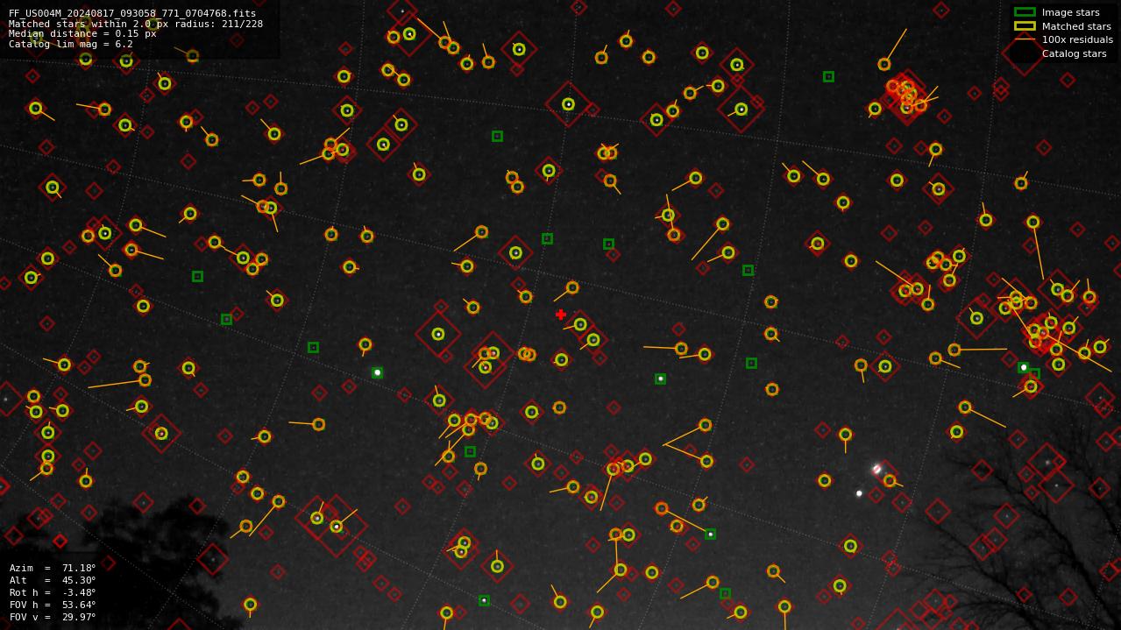
Task: Click the 'Azim 71.18°' readout
Action: click(x=53, y=568)
